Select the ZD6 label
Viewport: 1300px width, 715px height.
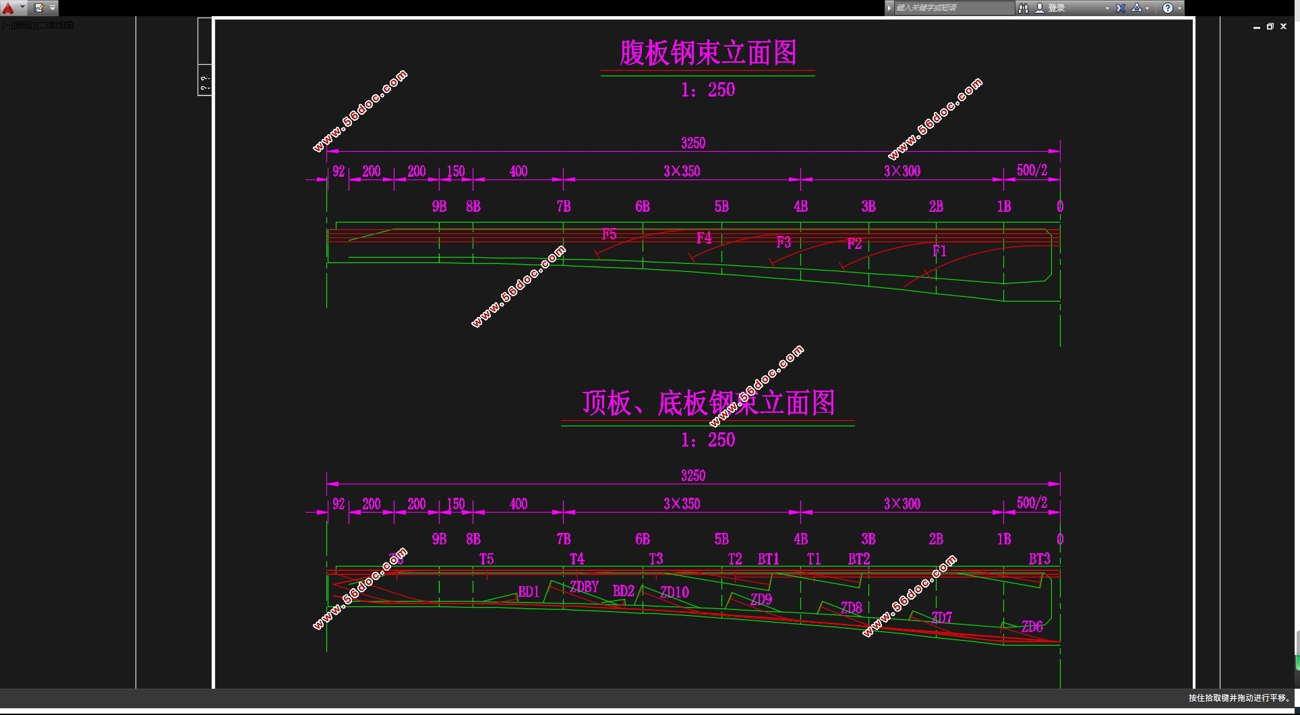coord(1032,627)
